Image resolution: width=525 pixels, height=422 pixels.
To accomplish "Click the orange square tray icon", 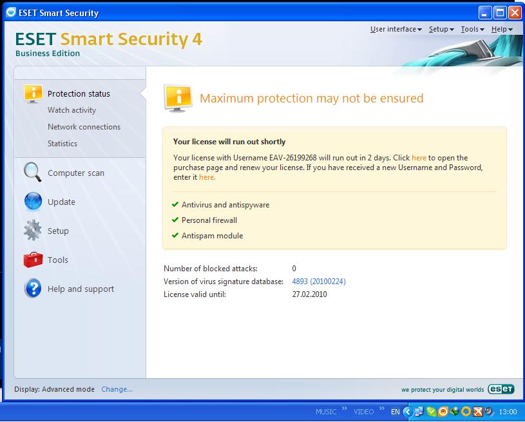I will 443,411.
